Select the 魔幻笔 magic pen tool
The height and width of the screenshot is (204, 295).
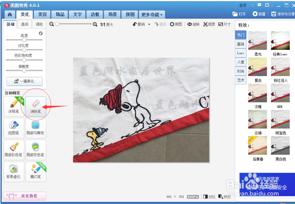[36, 172]
